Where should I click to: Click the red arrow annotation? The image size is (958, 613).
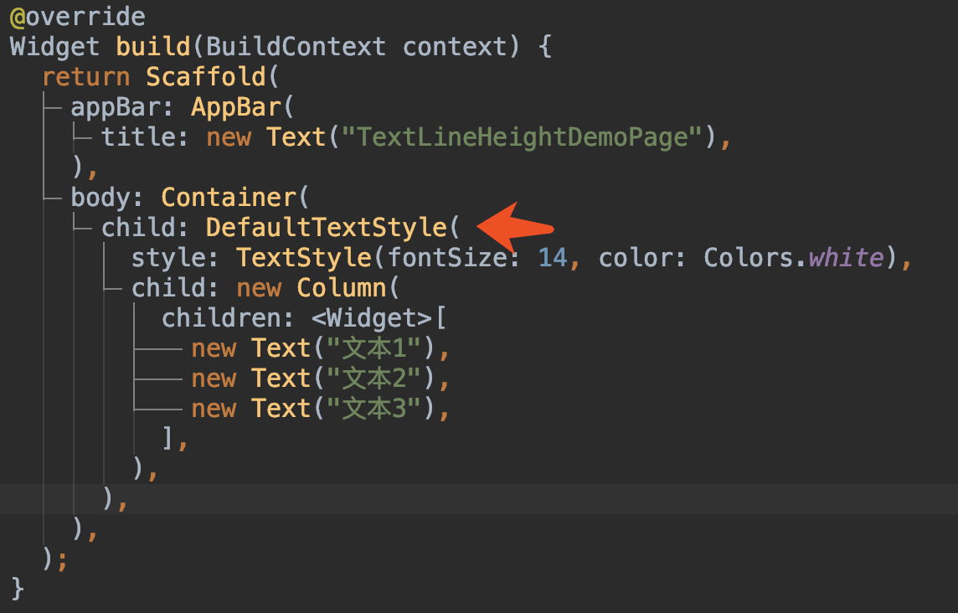point(514,227)
